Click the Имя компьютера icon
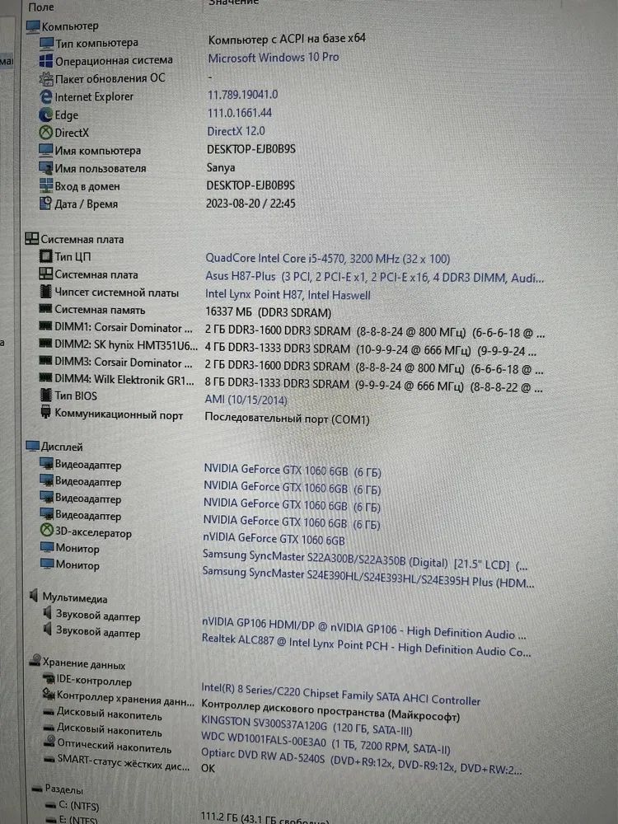 45,150
